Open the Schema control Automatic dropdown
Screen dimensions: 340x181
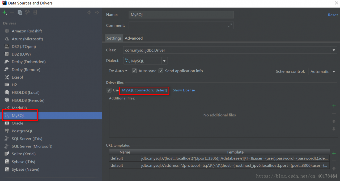pyautogui.click(x=323, y=71)
